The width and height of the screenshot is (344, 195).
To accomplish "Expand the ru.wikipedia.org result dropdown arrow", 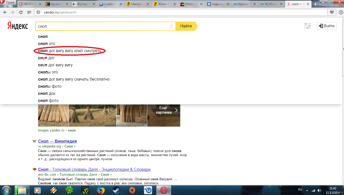I will 75,146.
